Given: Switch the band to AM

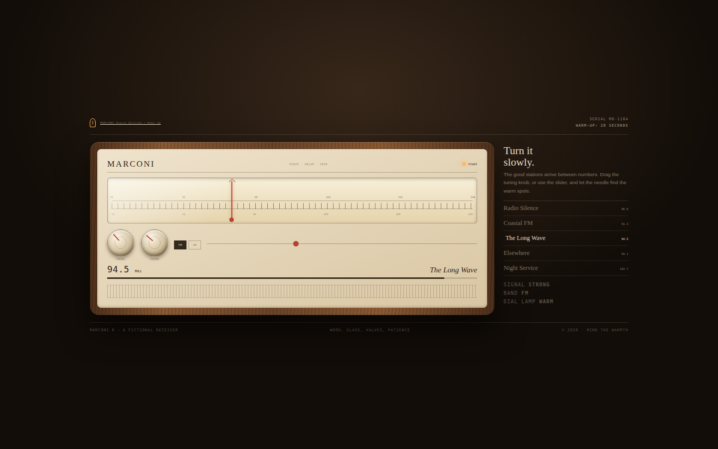Looking at the screenshot, I should pyautogui.click(x=194, y=245).
